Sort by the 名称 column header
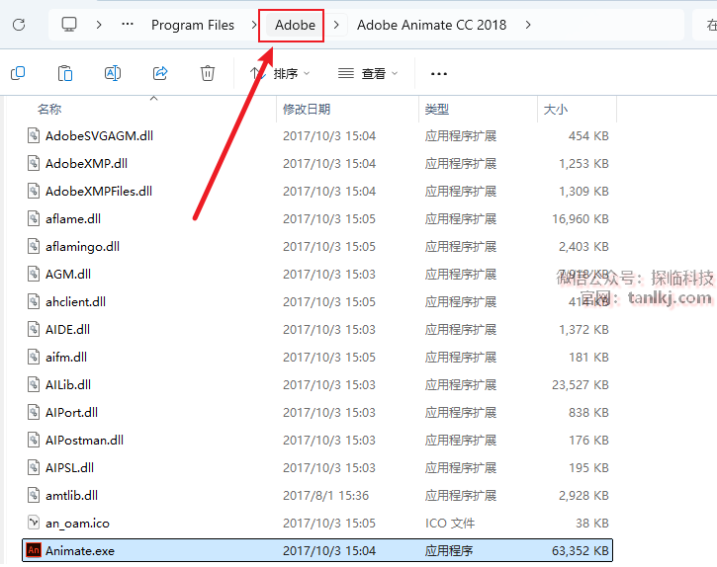Image resolution: width=717 pixels, height=567 pixels. (x=49, y=110)
